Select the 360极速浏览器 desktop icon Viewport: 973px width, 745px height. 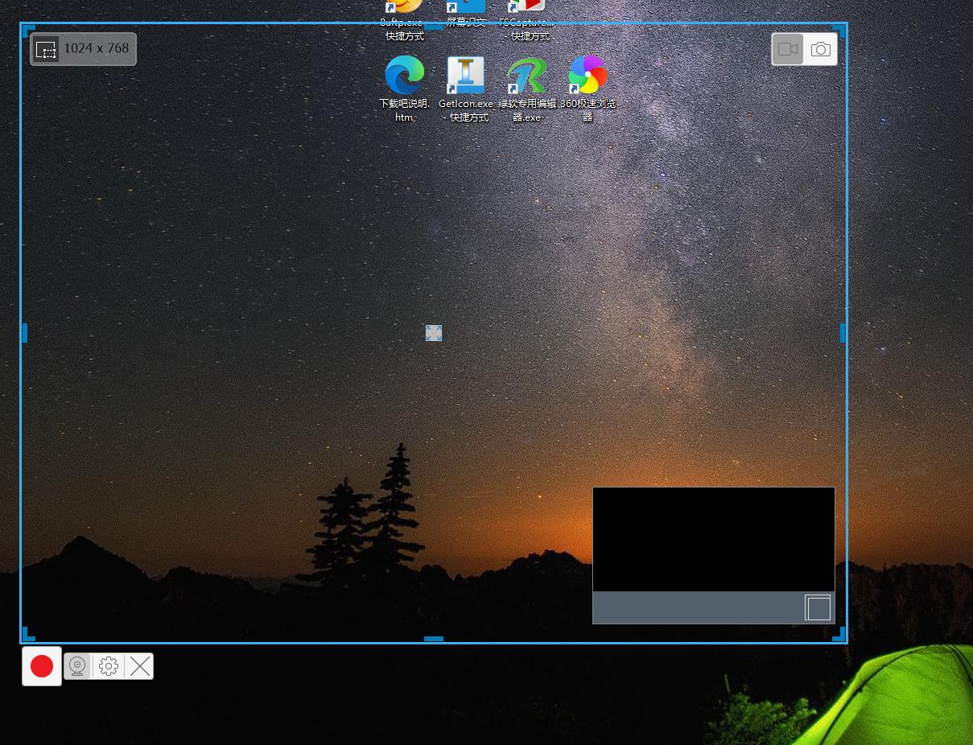click(x=588, y=76)
